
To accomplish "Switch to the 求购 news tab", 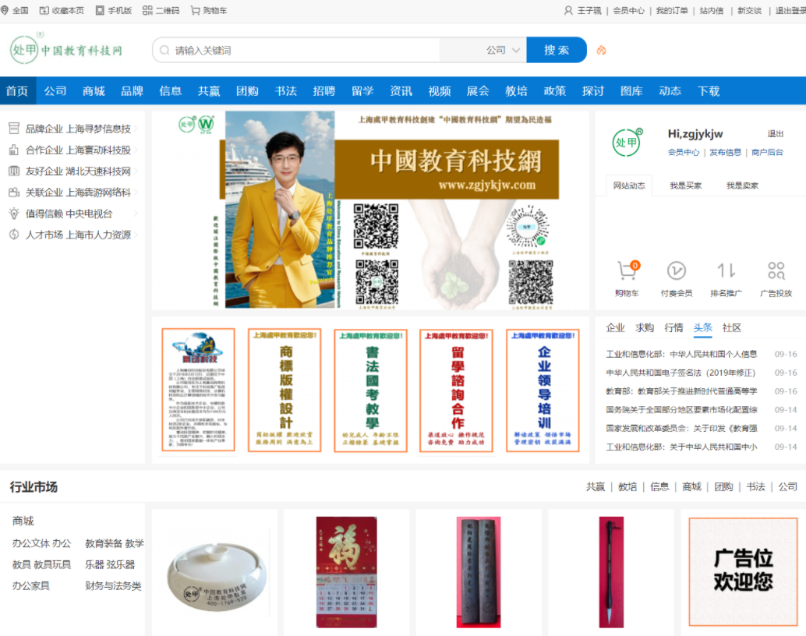I will (645, 328).
